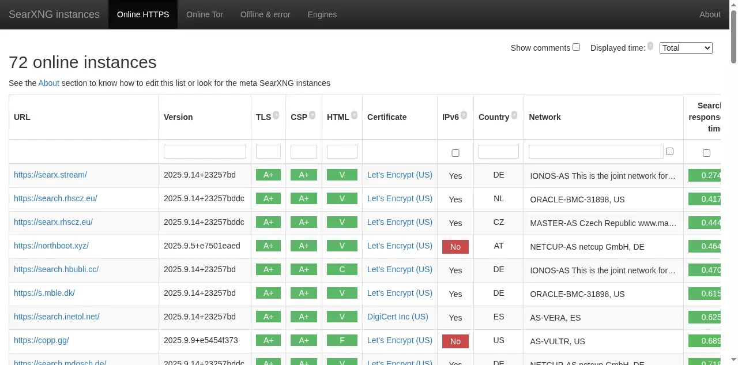Image resolution: width=738 pixels, height=365 pixels.
Task: Open the About link in the navbar
Action: pyautogui.click(x=710, y=14)
